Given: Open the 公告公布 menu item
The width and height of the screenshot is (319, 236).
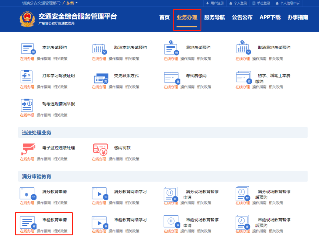Looking at the screenshot, I should pos(242,17).
